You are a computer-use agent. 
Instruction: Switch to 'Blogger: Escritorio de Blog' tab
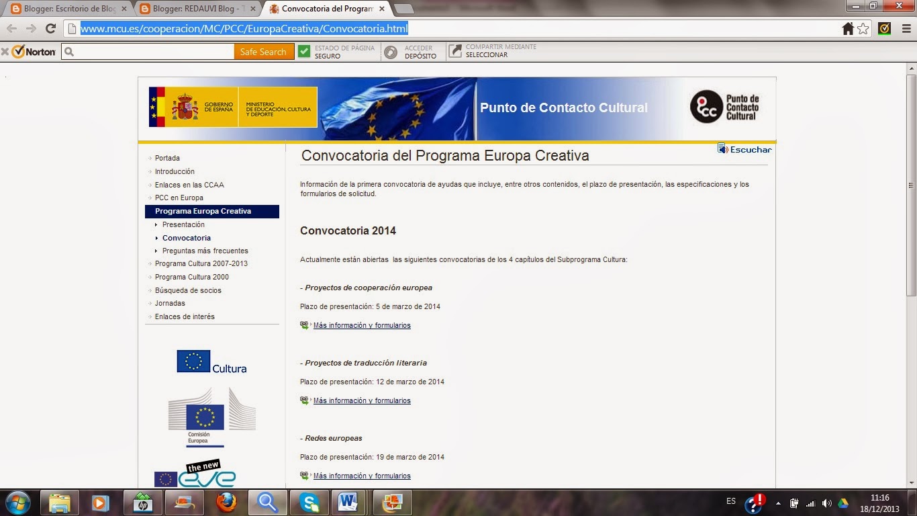coord(69,9)
